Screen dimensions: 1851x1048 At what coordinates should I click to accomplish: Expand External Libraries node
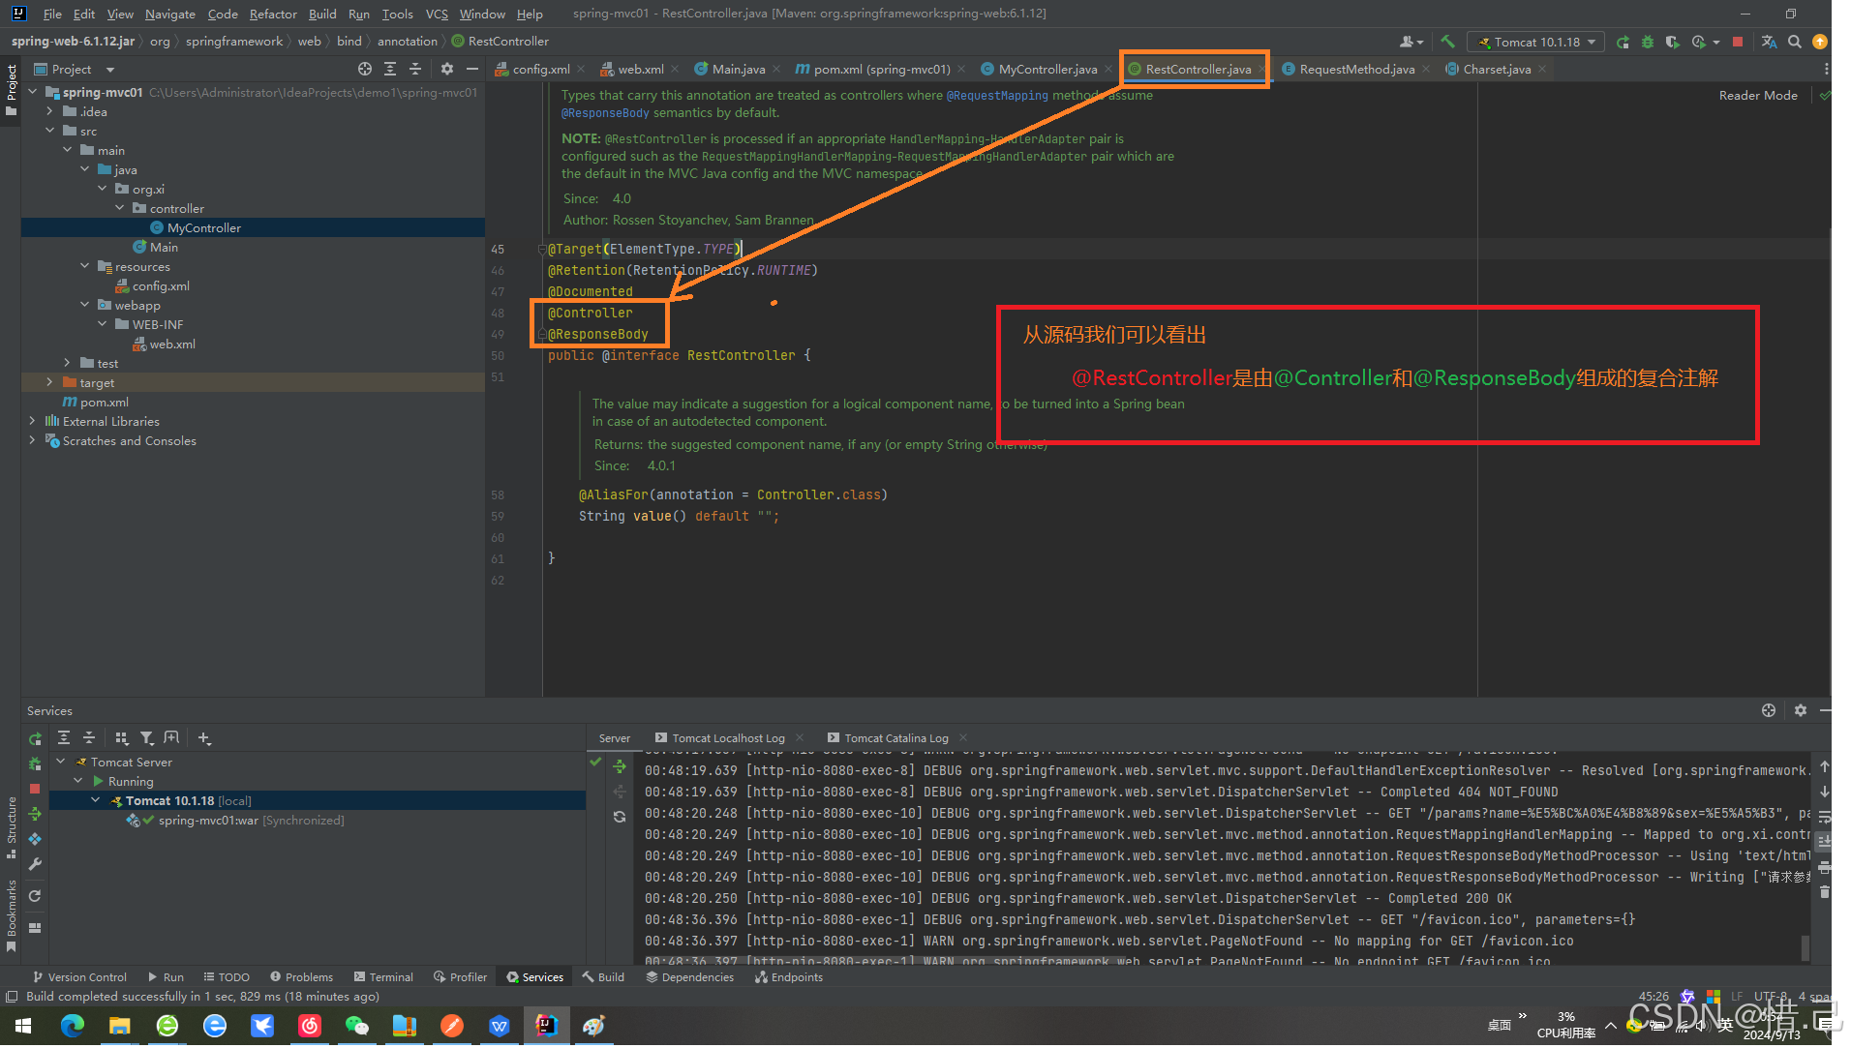tap(32, 422)
